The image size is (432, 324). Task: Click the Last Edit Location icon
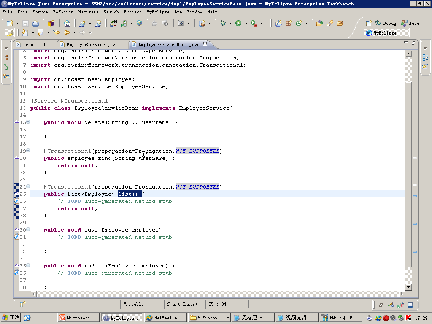(57, 33)
